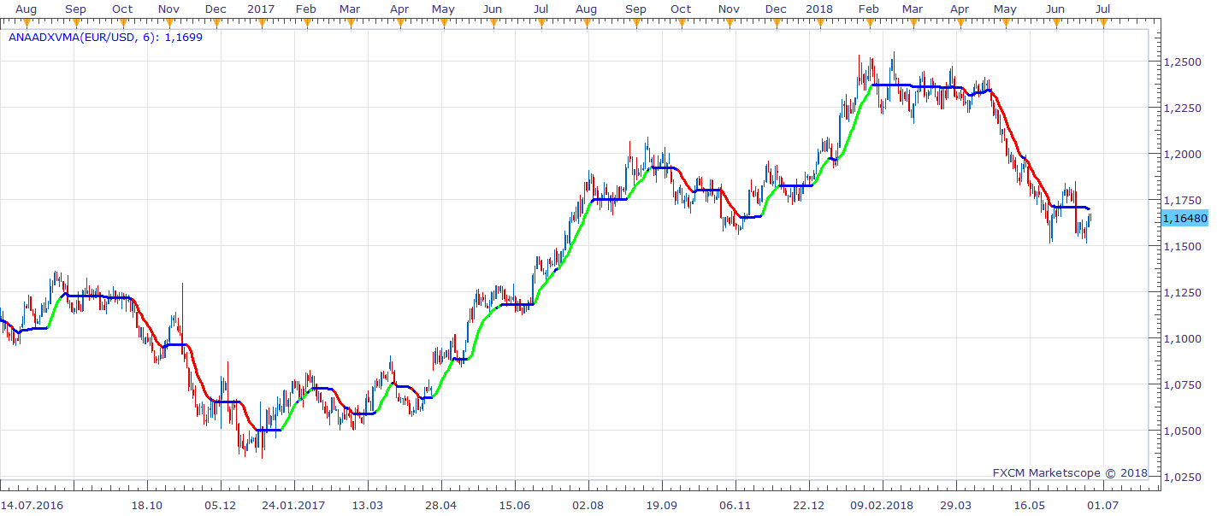
Task: Select the Aug 2017 month label
Action: point(586,9)
